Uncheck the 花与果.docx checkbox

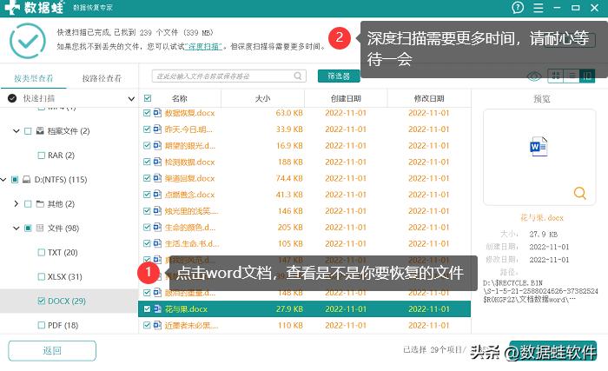(x=147, y=309)
